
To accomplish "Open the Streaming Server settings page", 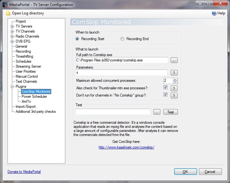I will click(x=29, y=66).
